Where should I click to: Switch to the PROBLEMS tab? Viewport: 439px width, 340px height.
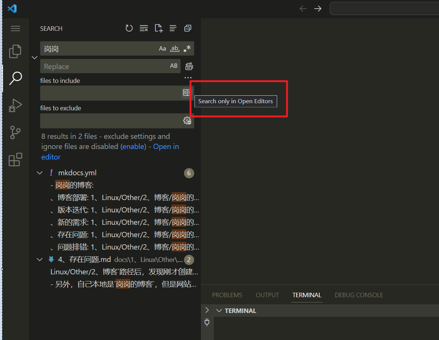point(227,295)
